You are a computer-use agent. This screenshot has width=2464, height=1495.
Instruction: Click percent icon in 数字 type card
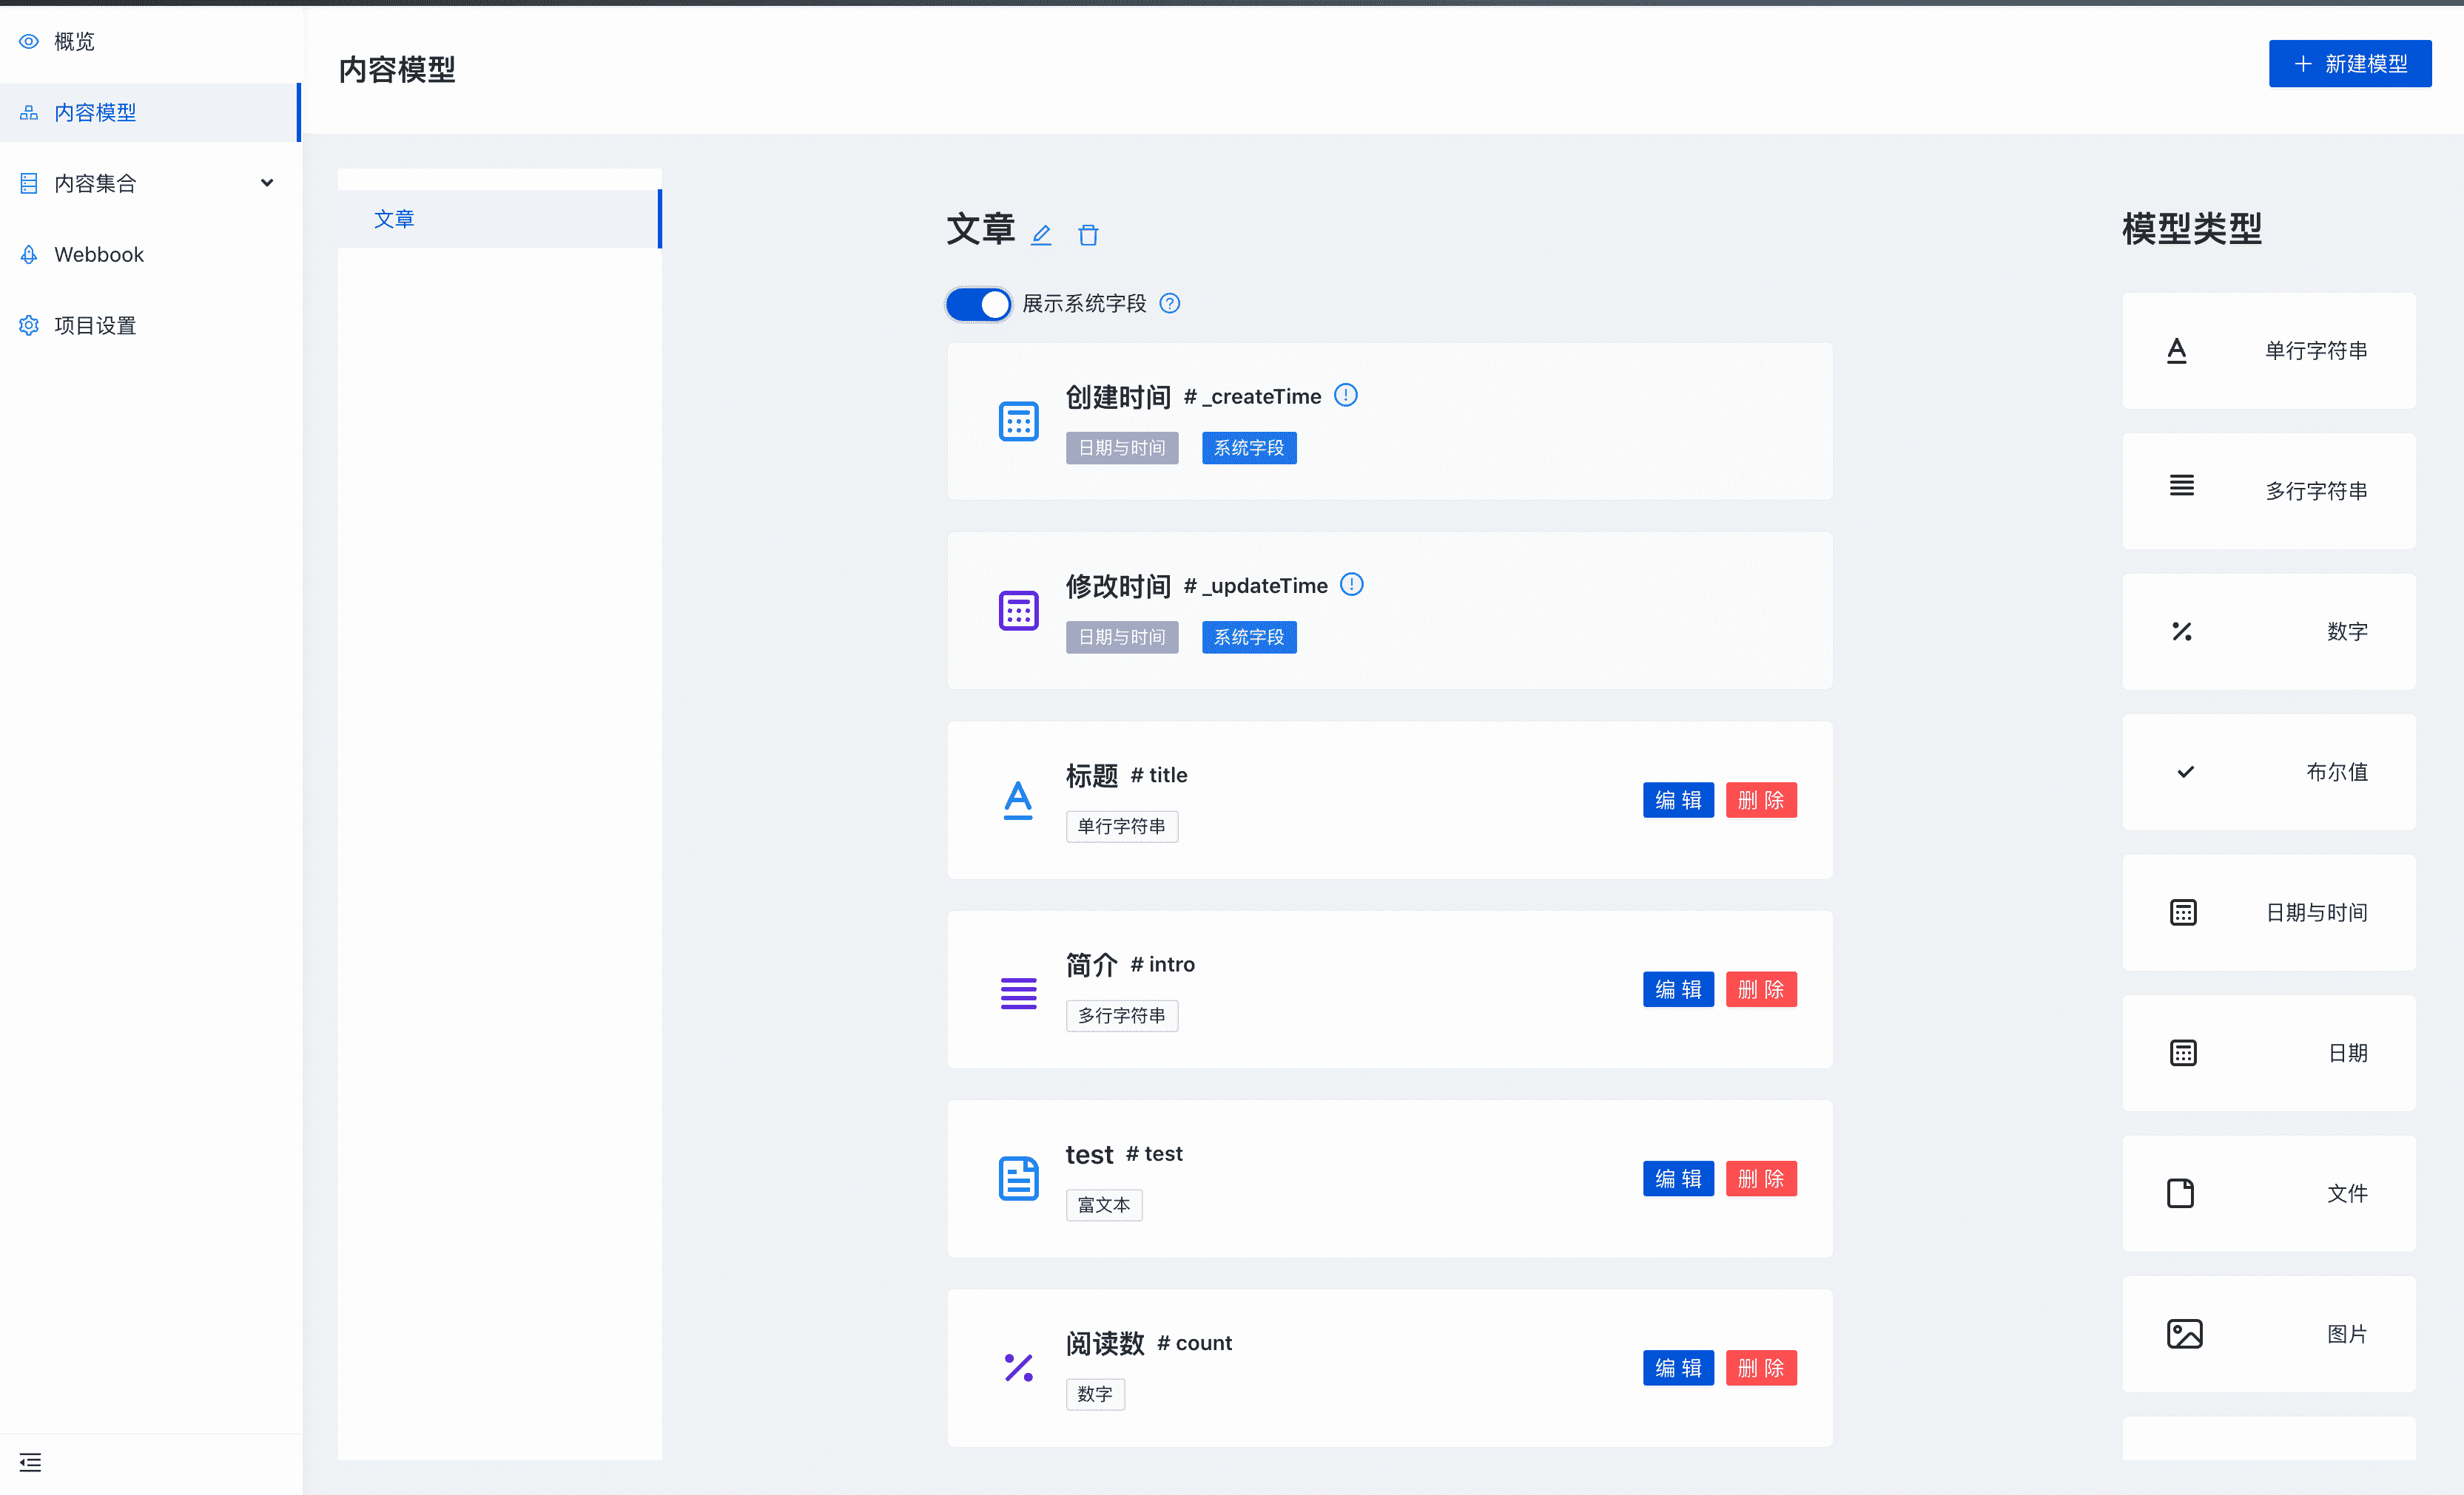[2181, 631]
